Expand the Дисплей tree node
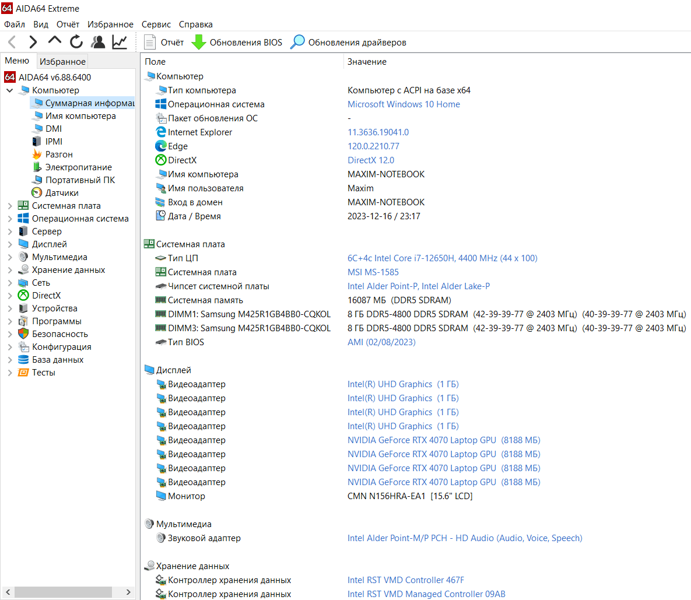This screenshot has width=691, height=600. click(10, 244)
